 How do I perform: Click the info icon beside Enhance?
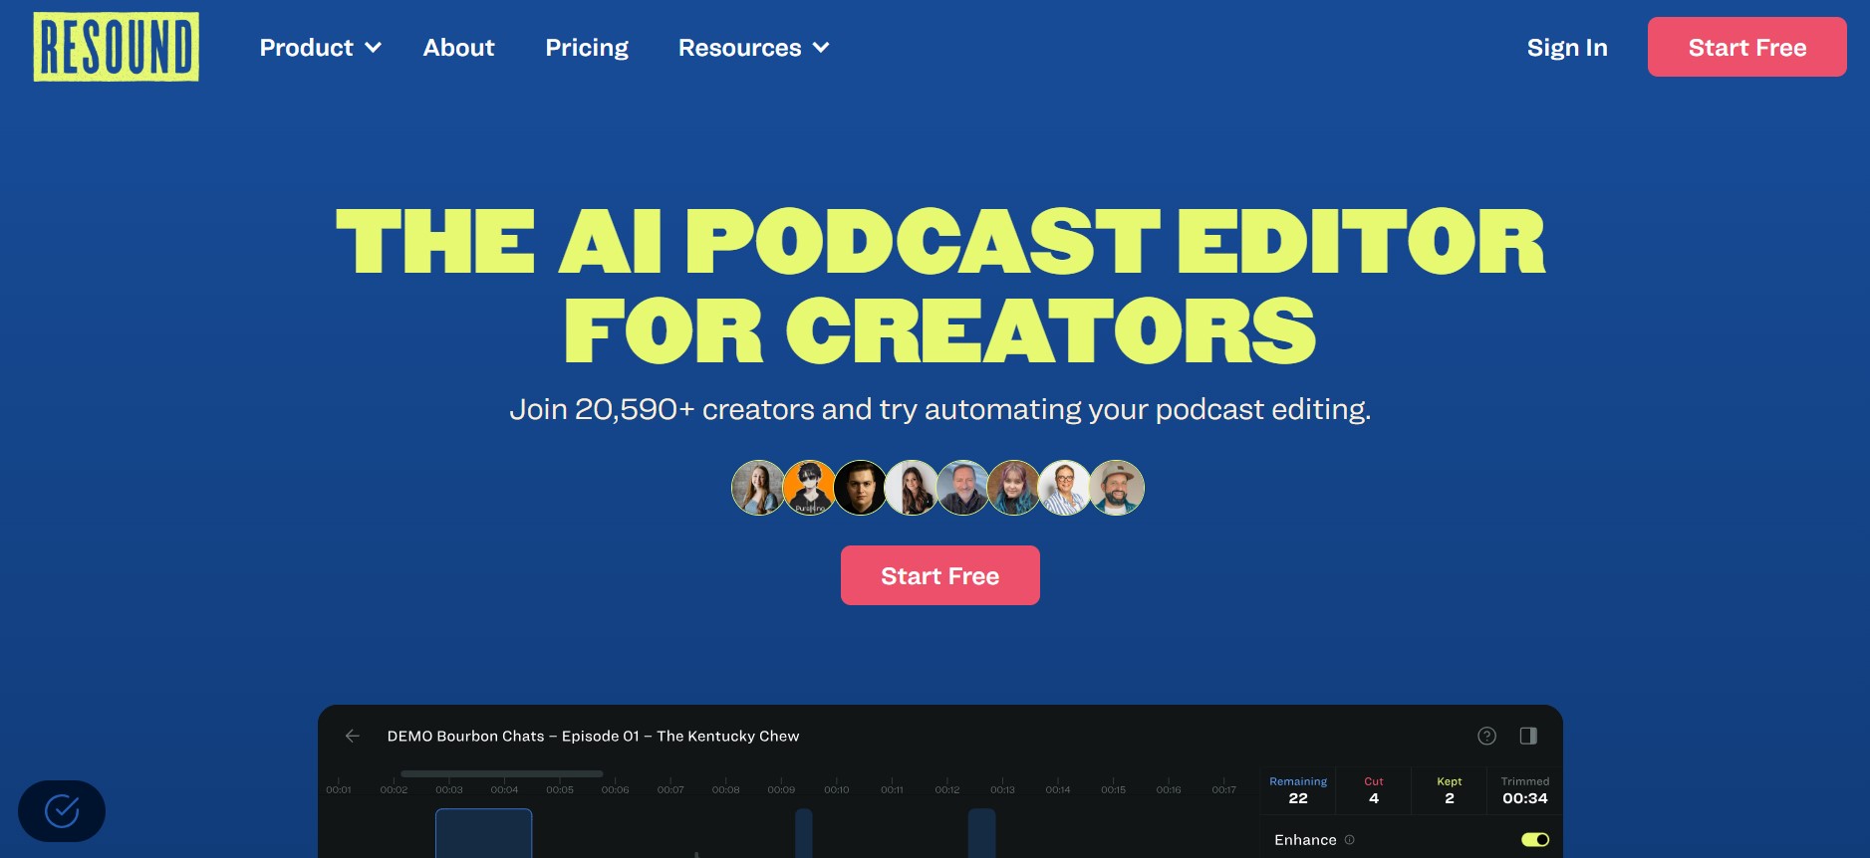[x=1350, y=840]
